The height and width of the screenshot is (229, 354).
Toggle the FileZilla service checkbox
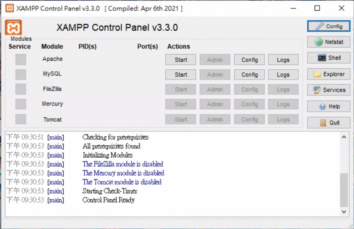(x=21, y=89)
